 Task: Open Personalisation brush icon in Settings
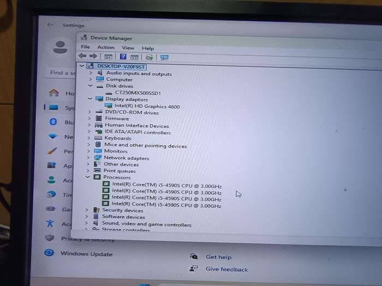click(52, 151)
